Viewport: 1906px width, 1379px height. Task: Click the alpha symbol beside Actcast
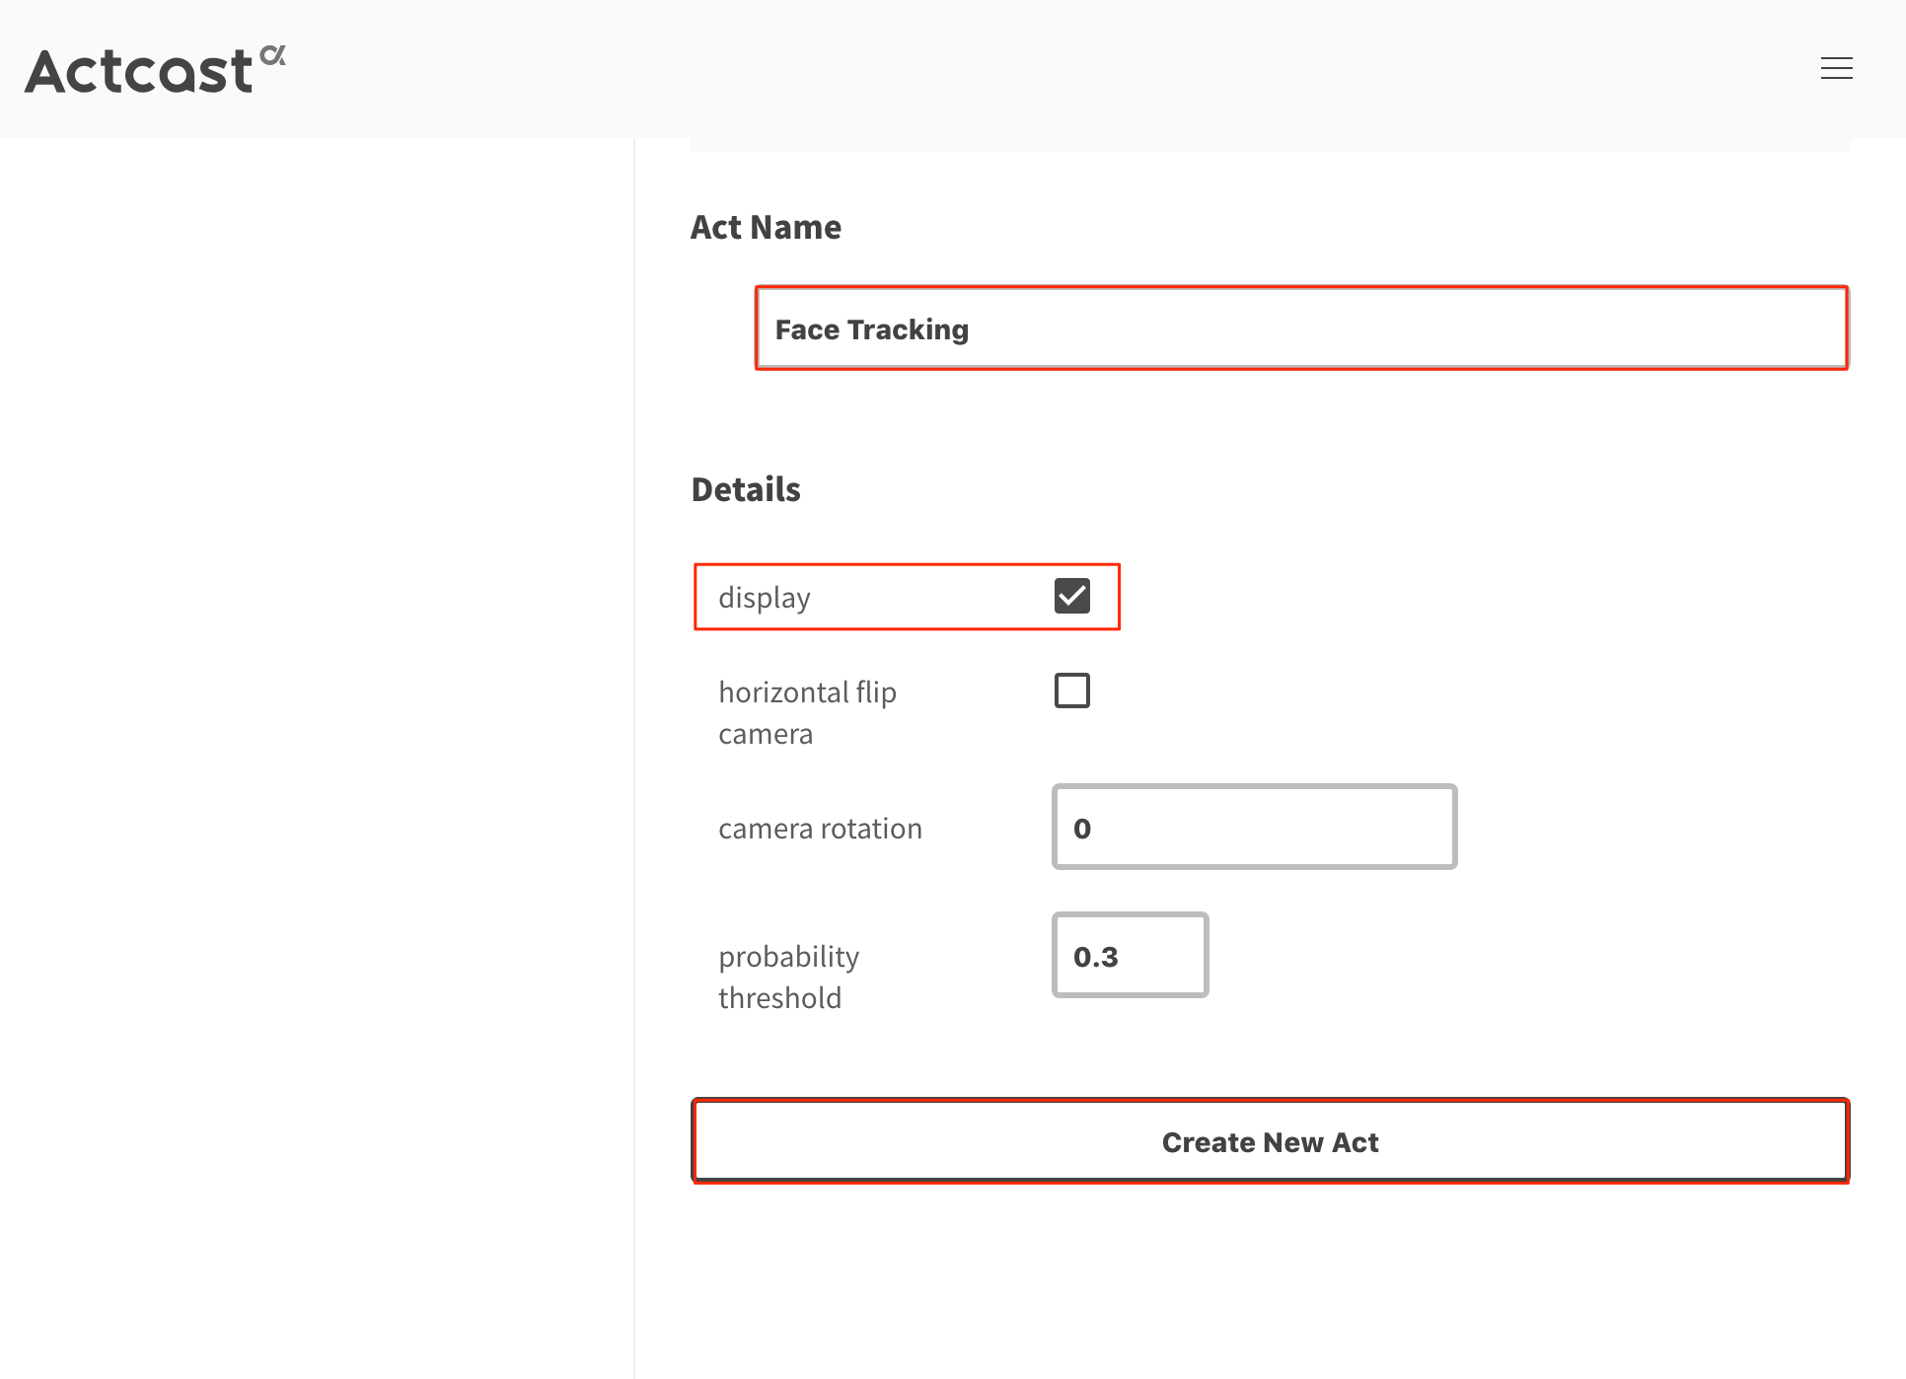(x=273, y=55)
